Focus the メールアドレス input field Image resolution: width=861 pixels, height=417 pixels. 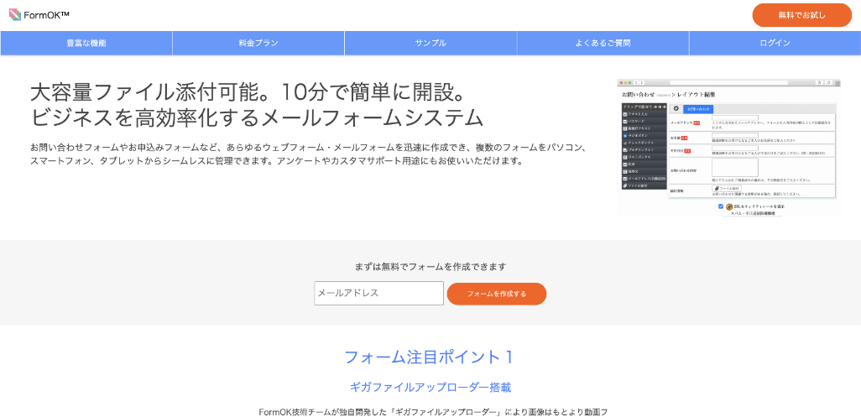point(378,293)
